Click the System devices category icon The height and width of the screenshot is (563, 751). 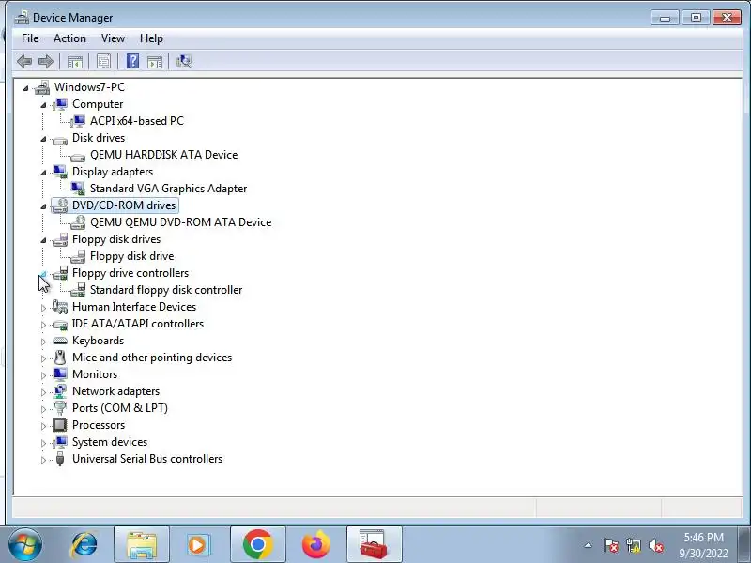point(60,442)
